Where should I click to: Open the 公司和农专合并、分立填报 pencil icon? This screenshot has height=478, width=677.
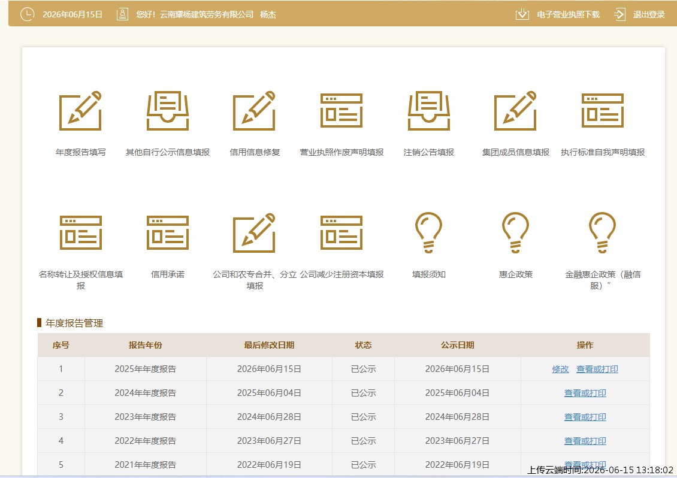pos(254,233)
